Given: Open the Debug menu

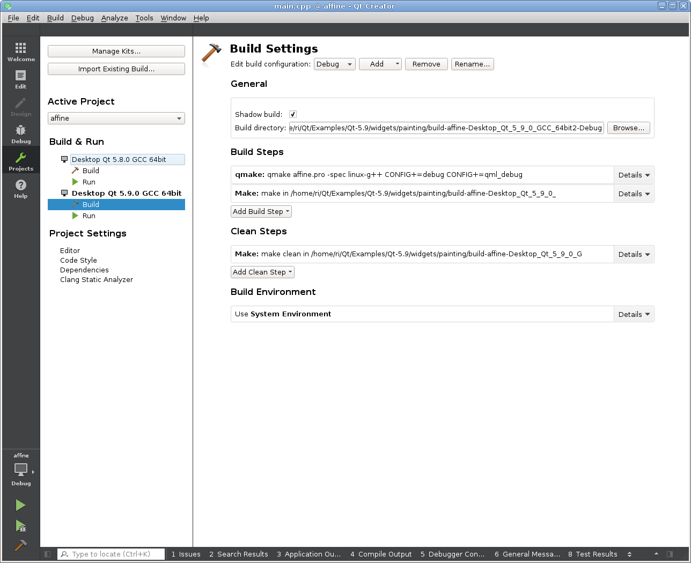Looking at the screenshot, I should [x=83, y=18].
